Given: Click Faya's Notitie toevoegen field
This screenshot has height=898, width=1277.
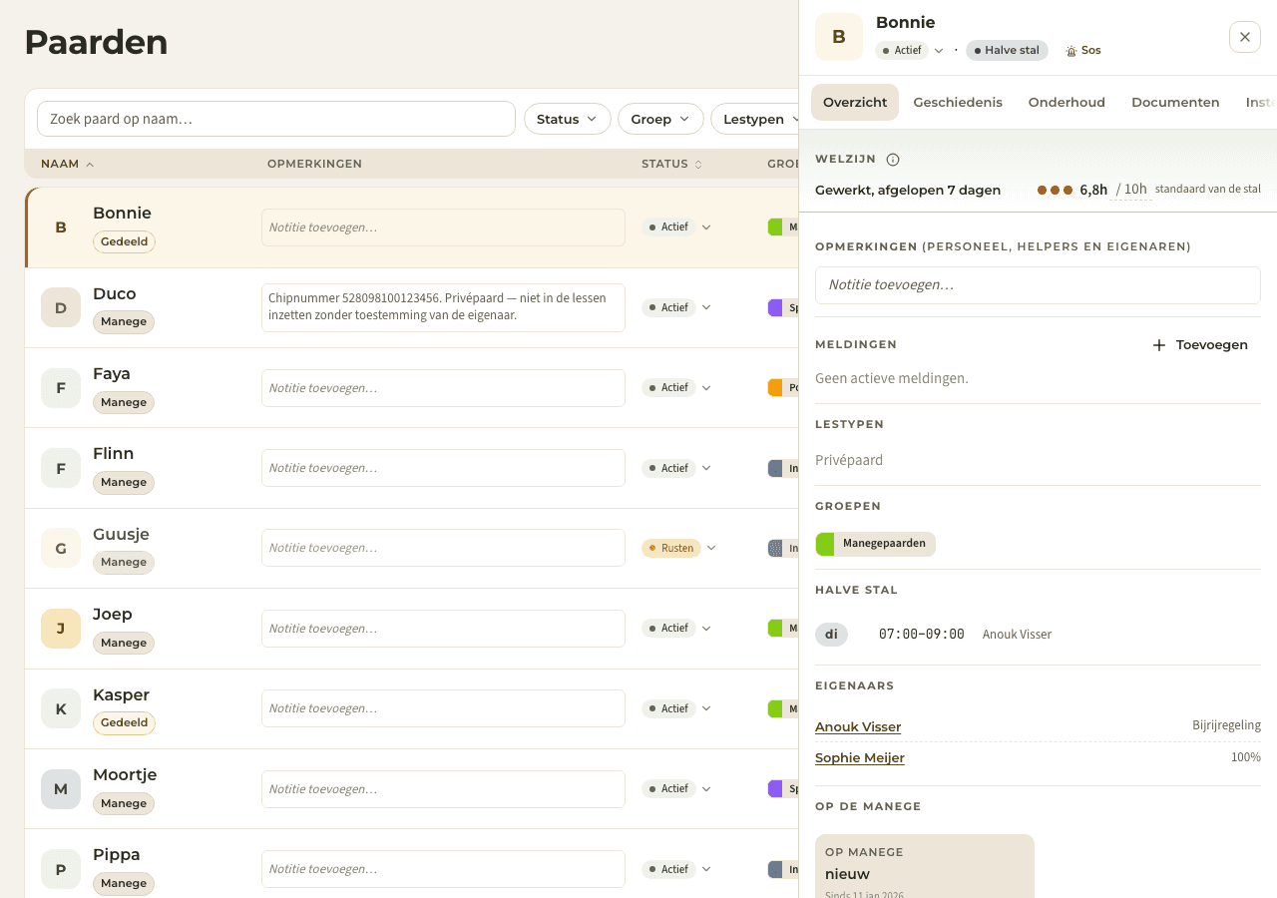Looking at the screenshot, I should pos(443,388).
